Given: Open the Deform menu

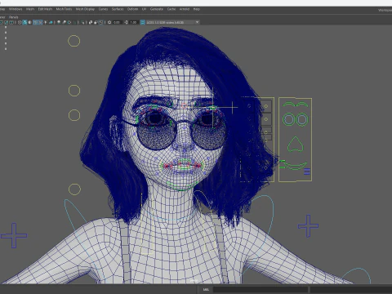Looking at the screenshot, I should 132,9.
